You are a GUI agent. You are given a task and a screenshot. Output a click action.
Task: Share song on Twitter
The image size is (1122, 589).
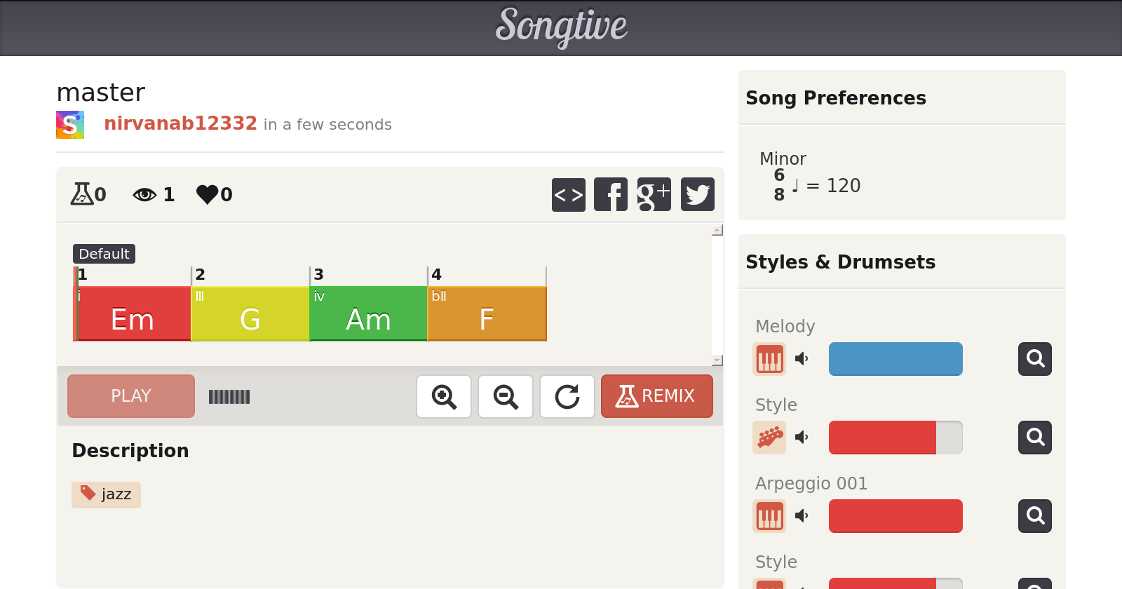coord(697,194)
